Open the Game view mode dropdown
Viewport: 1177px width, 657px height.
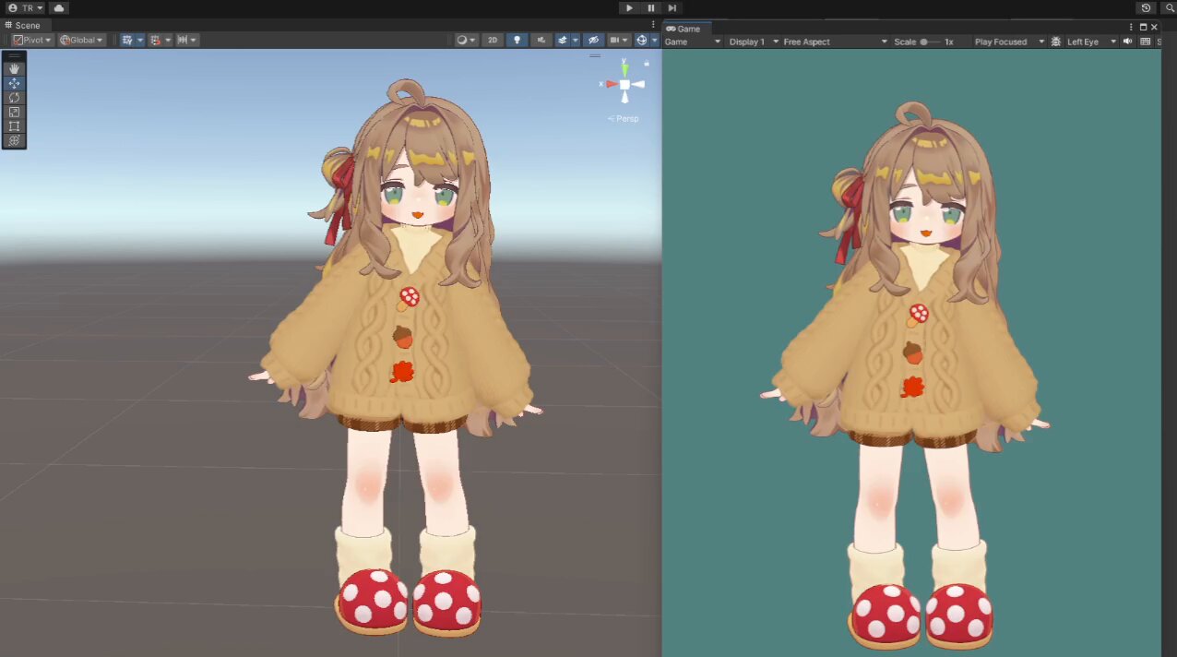(x=693, y=42)
